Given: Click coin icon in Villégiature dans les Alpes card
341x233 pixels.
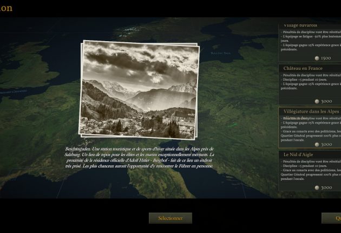Looking at the screenshot, I should pyautogui.click(x=317, y=144).
